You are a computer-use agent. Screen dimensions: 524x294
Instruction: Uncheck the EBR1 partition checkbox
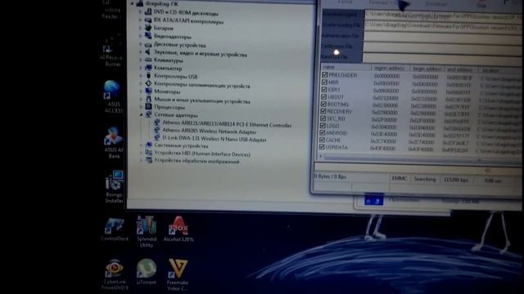pos(324,89)
